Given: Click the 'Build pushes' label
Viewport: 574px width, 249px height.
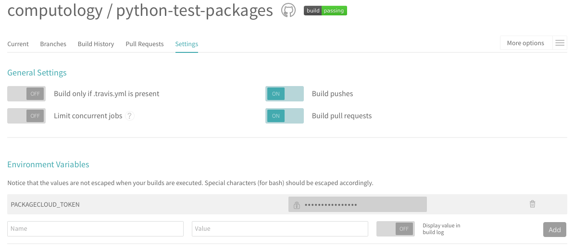Looking at the screenshot, I should [x=332, y=94].
